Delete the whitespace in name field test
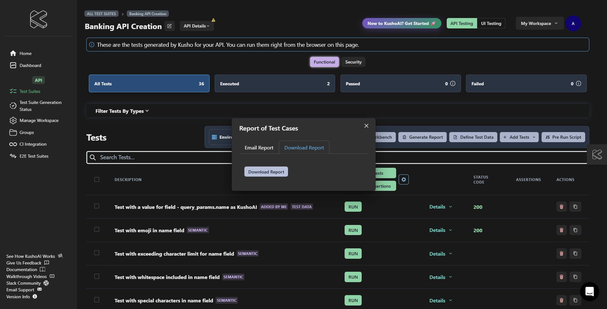 (x=561, y=277)
